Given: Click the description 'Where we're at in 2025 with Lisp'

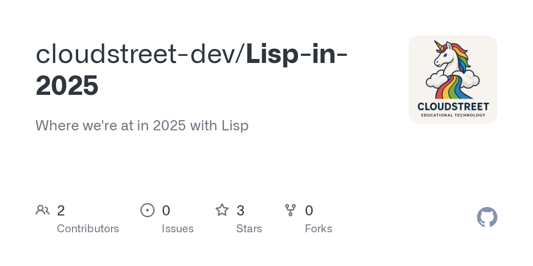Looking at the screenshot, I should pyautogui.click(x=142, y=125).
